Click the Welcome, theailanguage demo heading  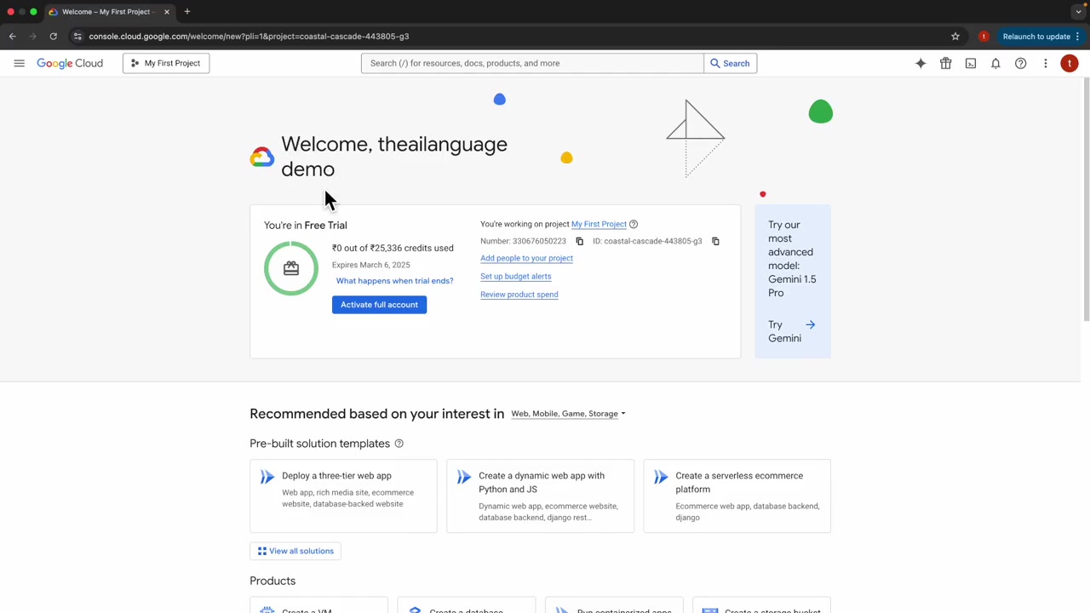[x=394, y=157]
